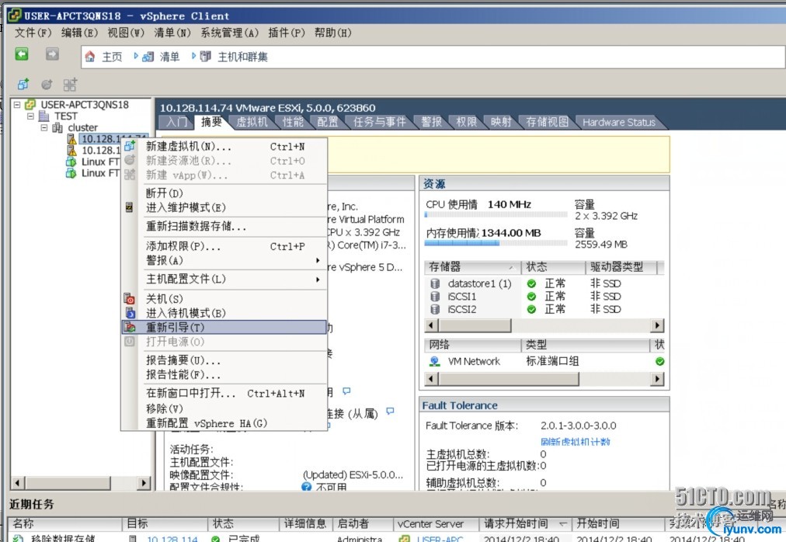Click 主机和群集 in breadcrumb bar
This screenshot has height=542, width=786.
tap(242, 57)
